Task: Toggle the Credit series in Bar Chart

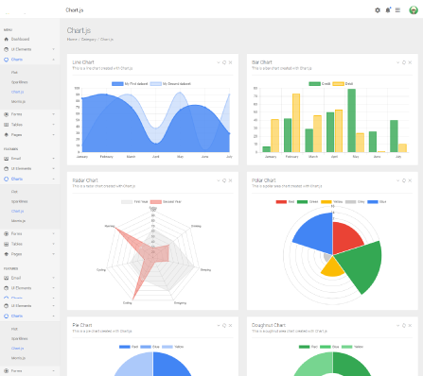Action: [320, 84]
